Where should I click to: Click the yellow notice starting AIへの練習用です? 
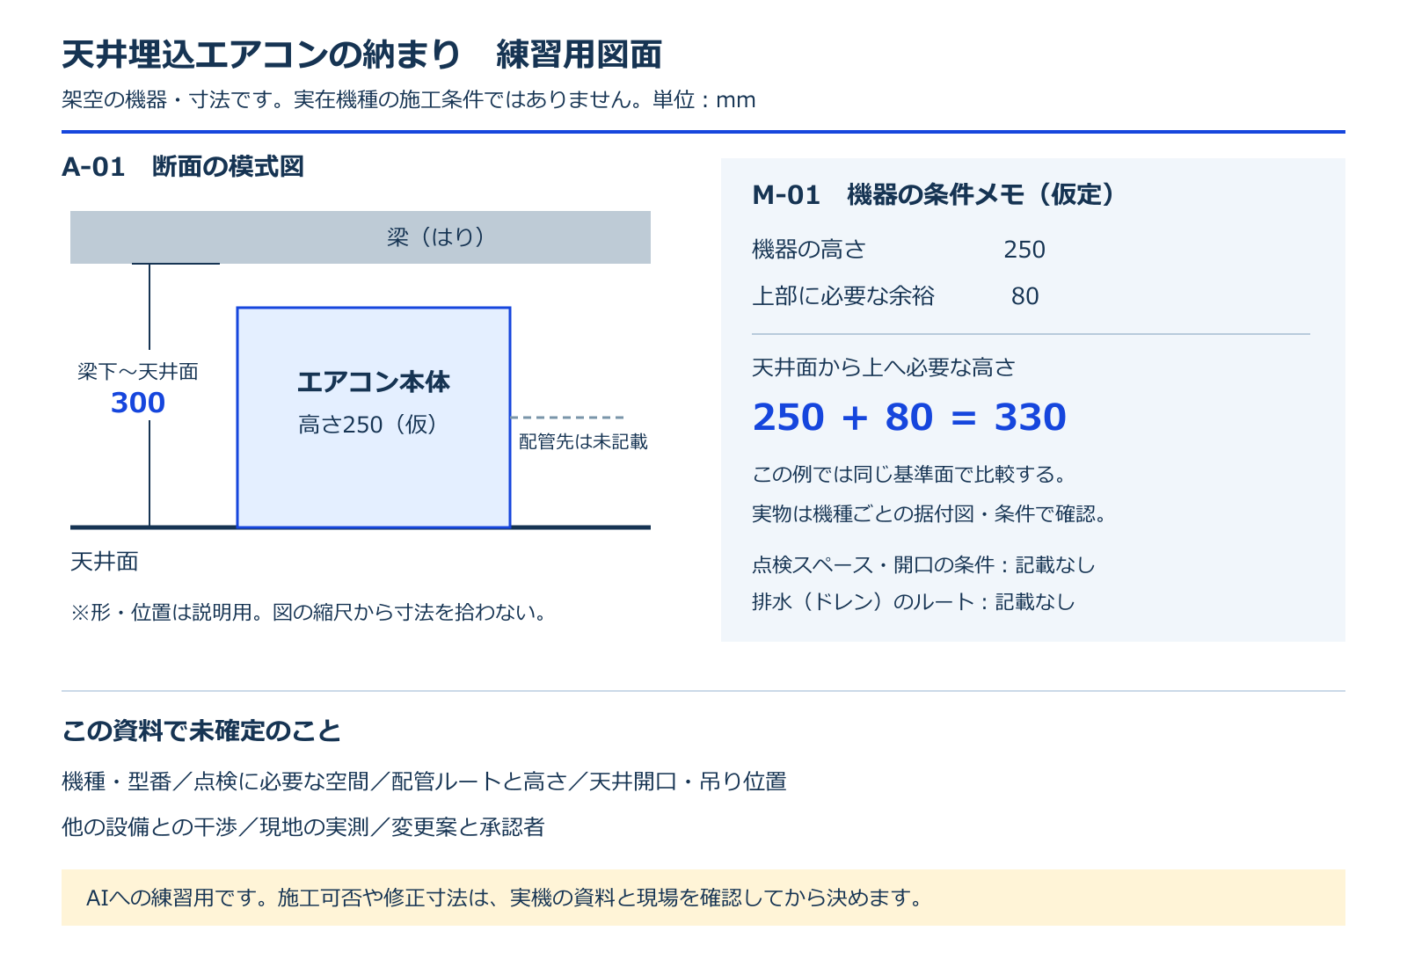(703, 898)
